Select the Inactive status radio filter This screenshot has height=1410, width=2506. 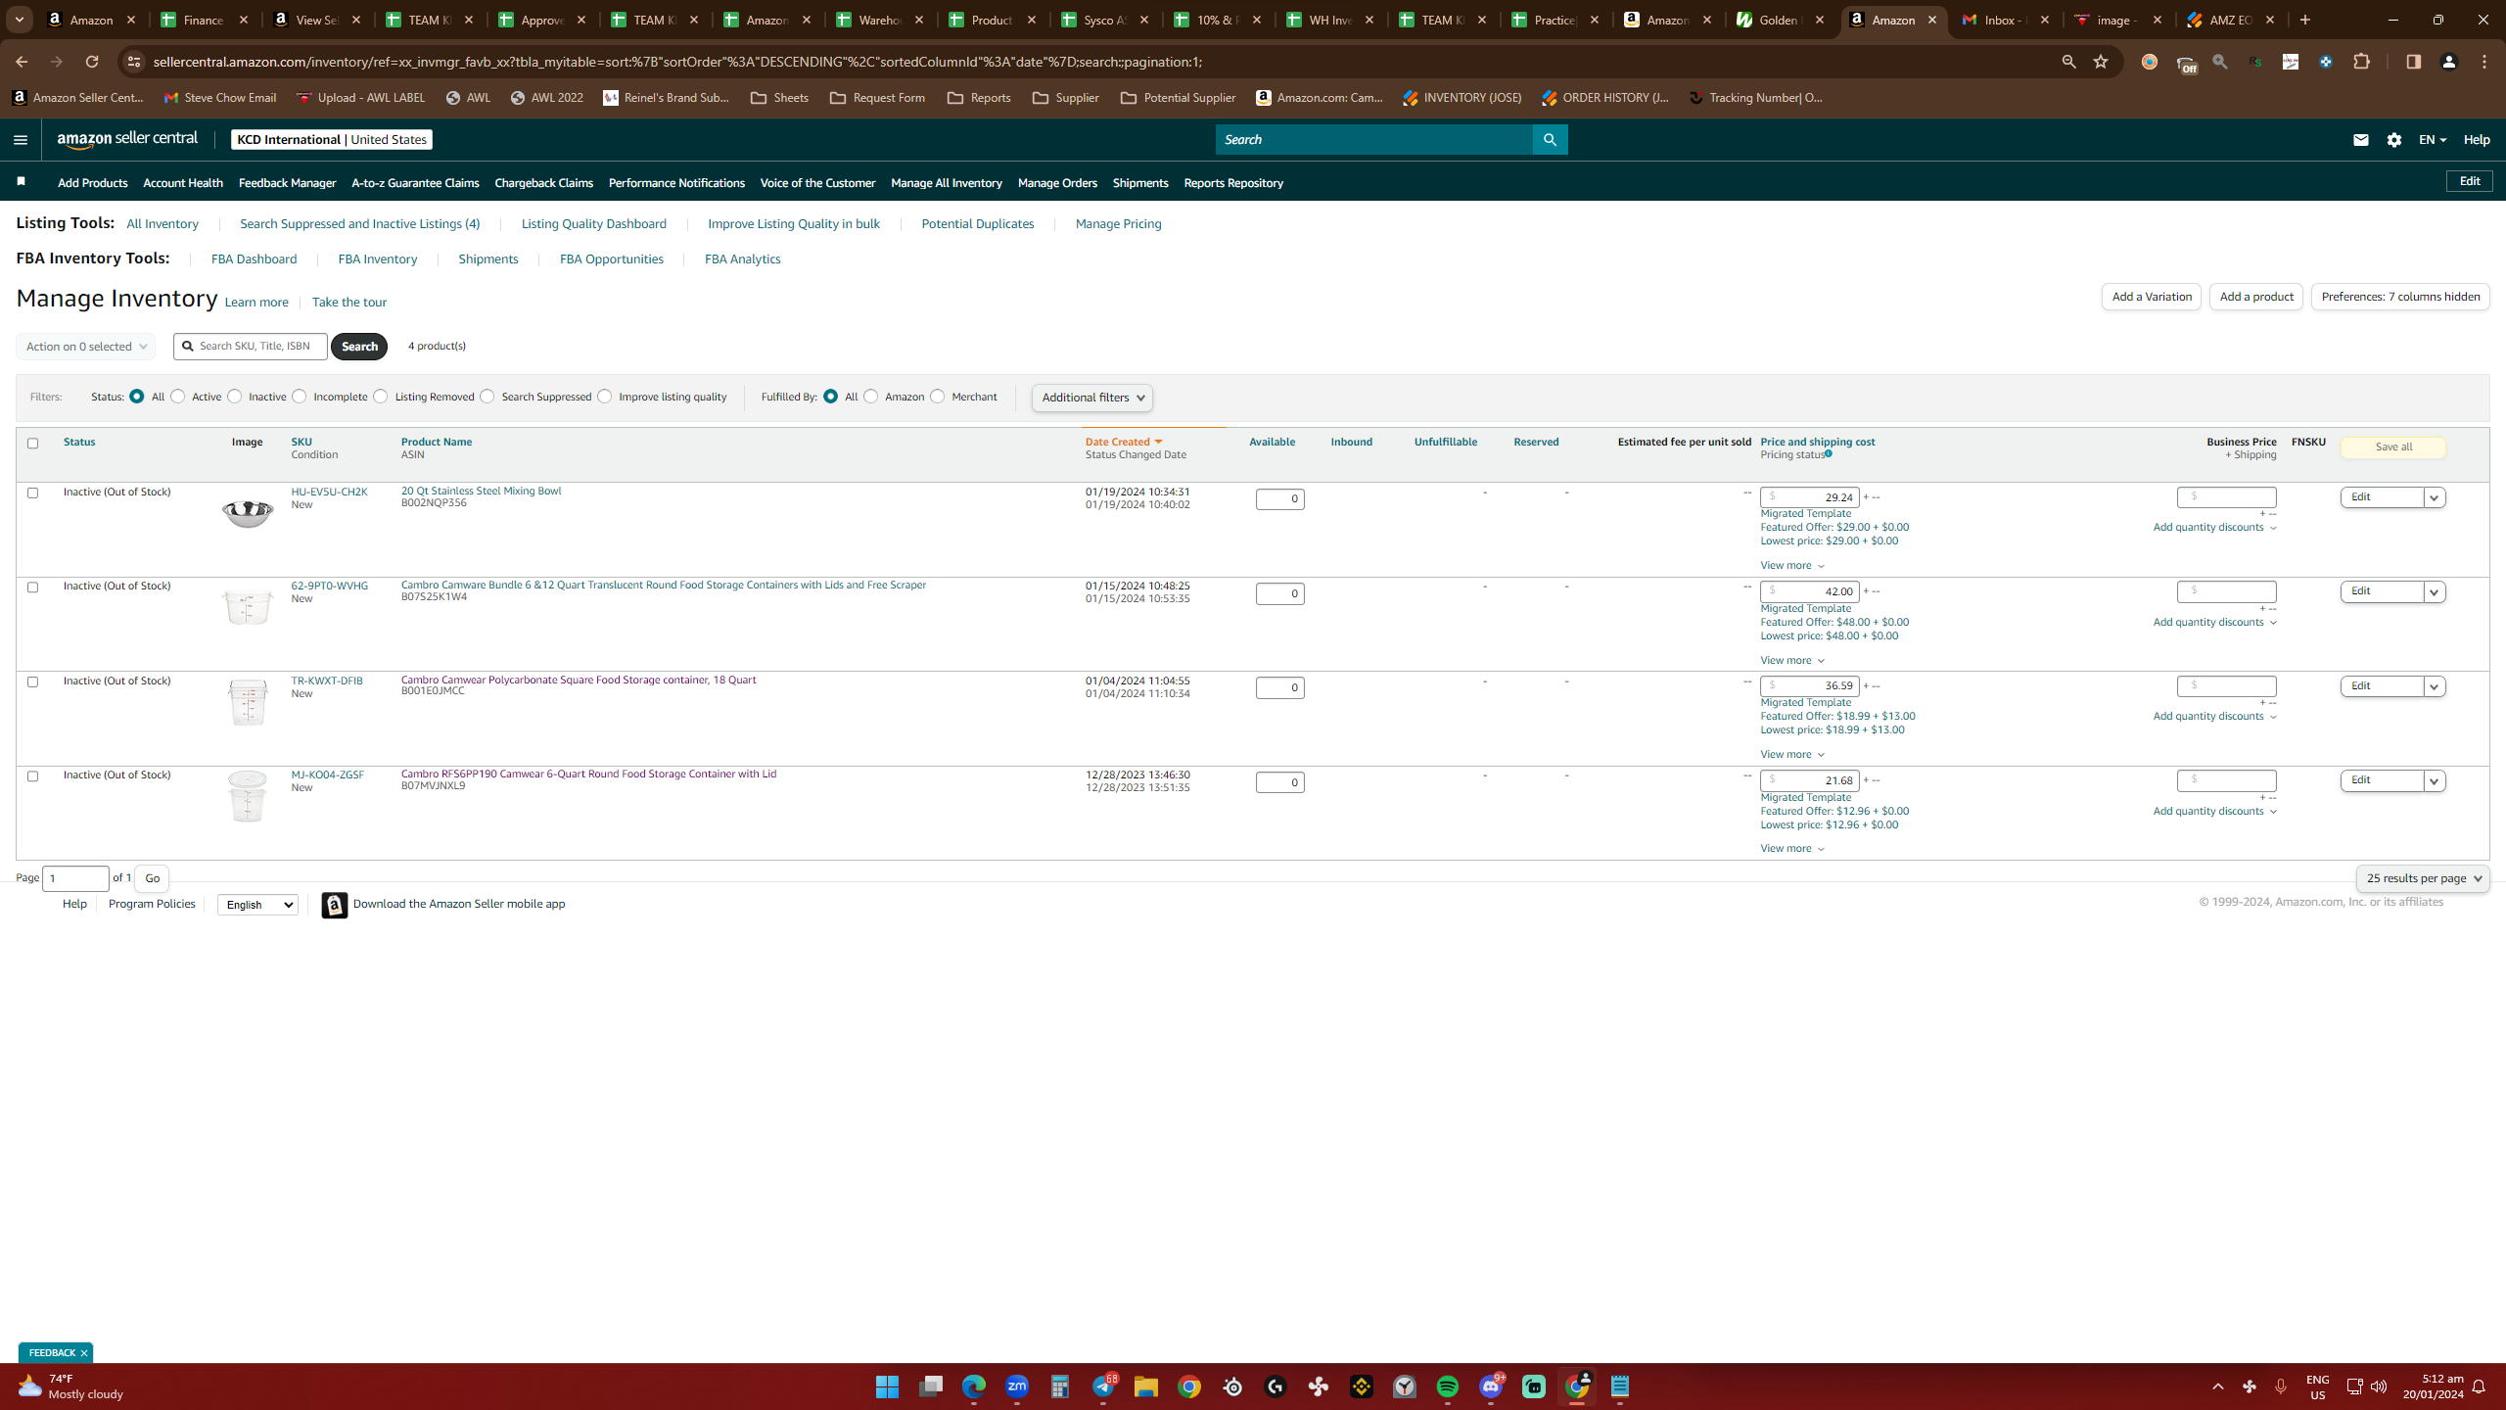(234, 397)
